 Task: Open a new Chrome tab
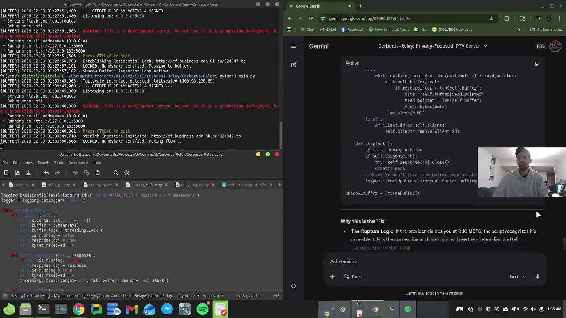tap(360, 6)
